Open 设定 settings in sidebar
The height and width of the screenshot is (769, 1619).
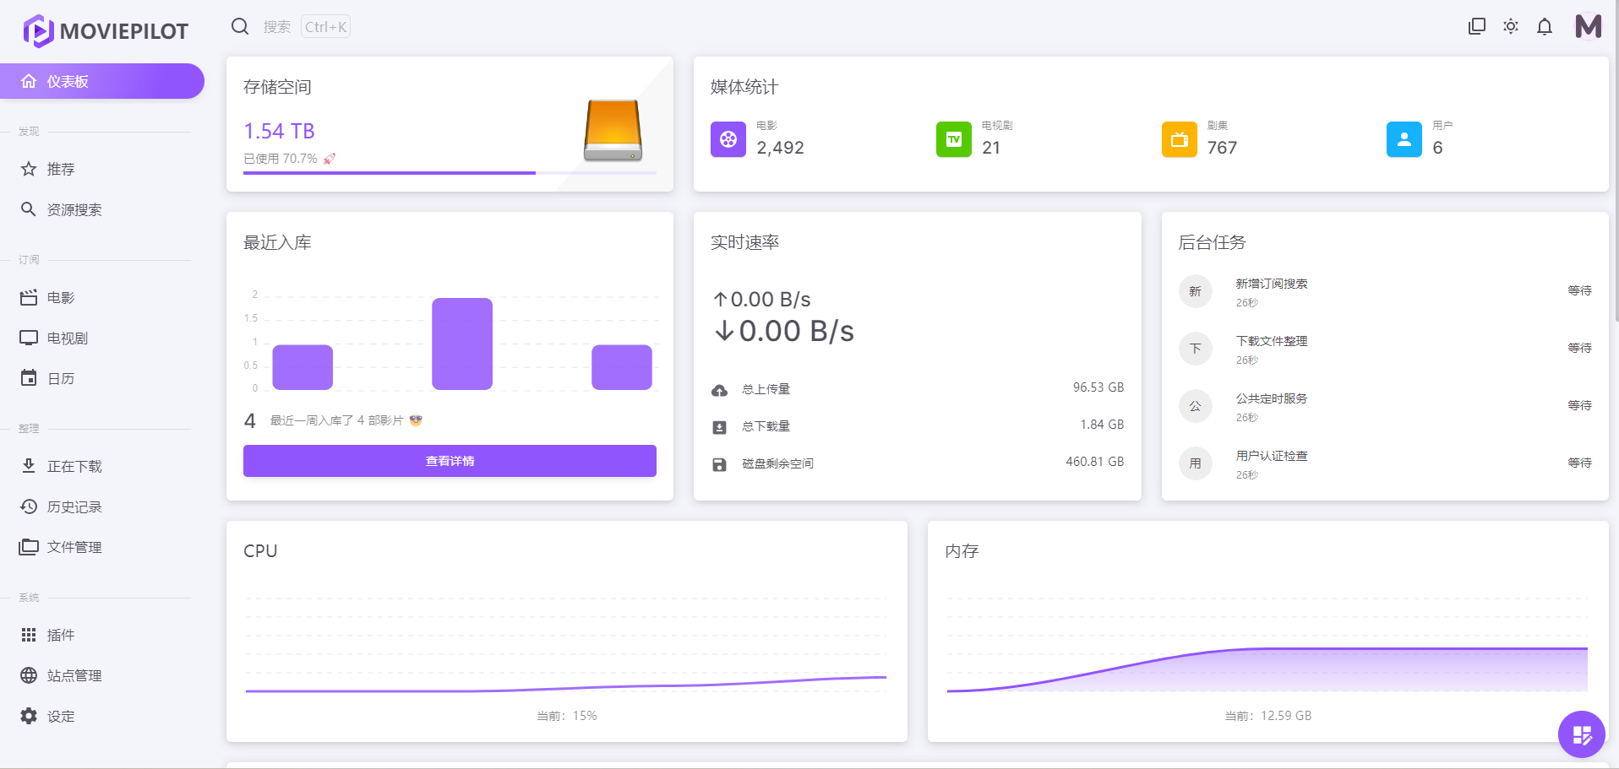[x=101, y=716]
